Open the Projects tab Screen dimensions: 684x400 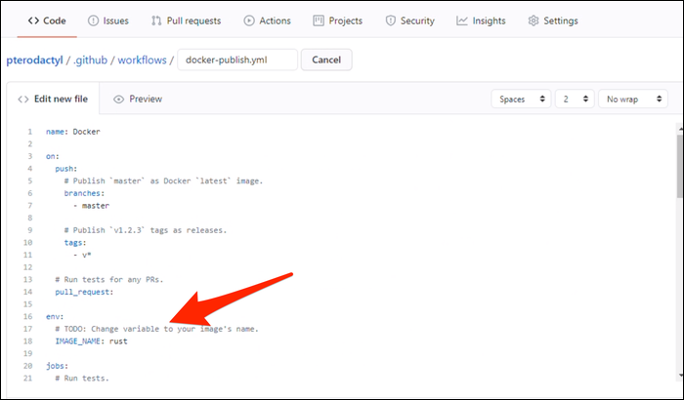(338, 20)
